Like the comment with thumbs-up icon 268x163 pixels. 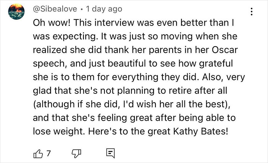coord(38,153)
